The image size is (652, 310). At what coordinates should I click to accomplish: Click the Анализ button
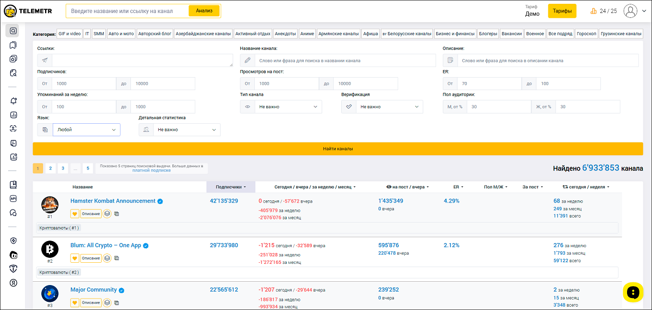[x=204, y=11]
